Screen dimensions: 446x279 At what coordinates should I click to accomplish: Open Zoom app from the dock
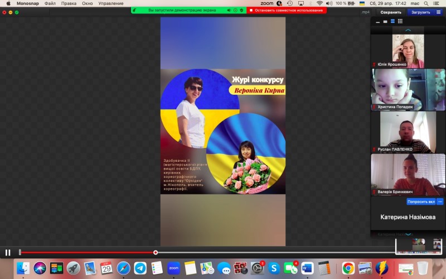click(x=173, y=268)
